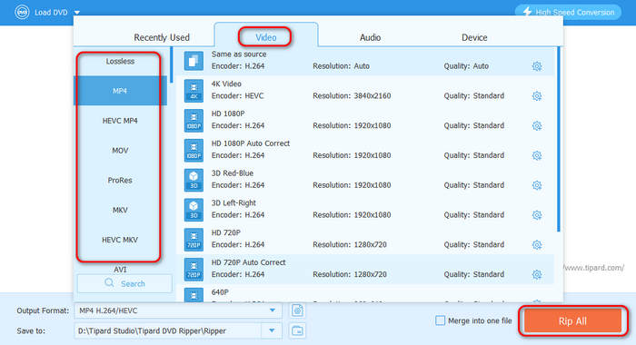Click the High Speed Conversion button

pos(568,12)
